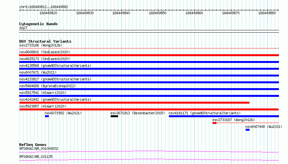Open gene RPS6KA2|NM_001006932 label

pyautogui.click(x=39, y=149)
